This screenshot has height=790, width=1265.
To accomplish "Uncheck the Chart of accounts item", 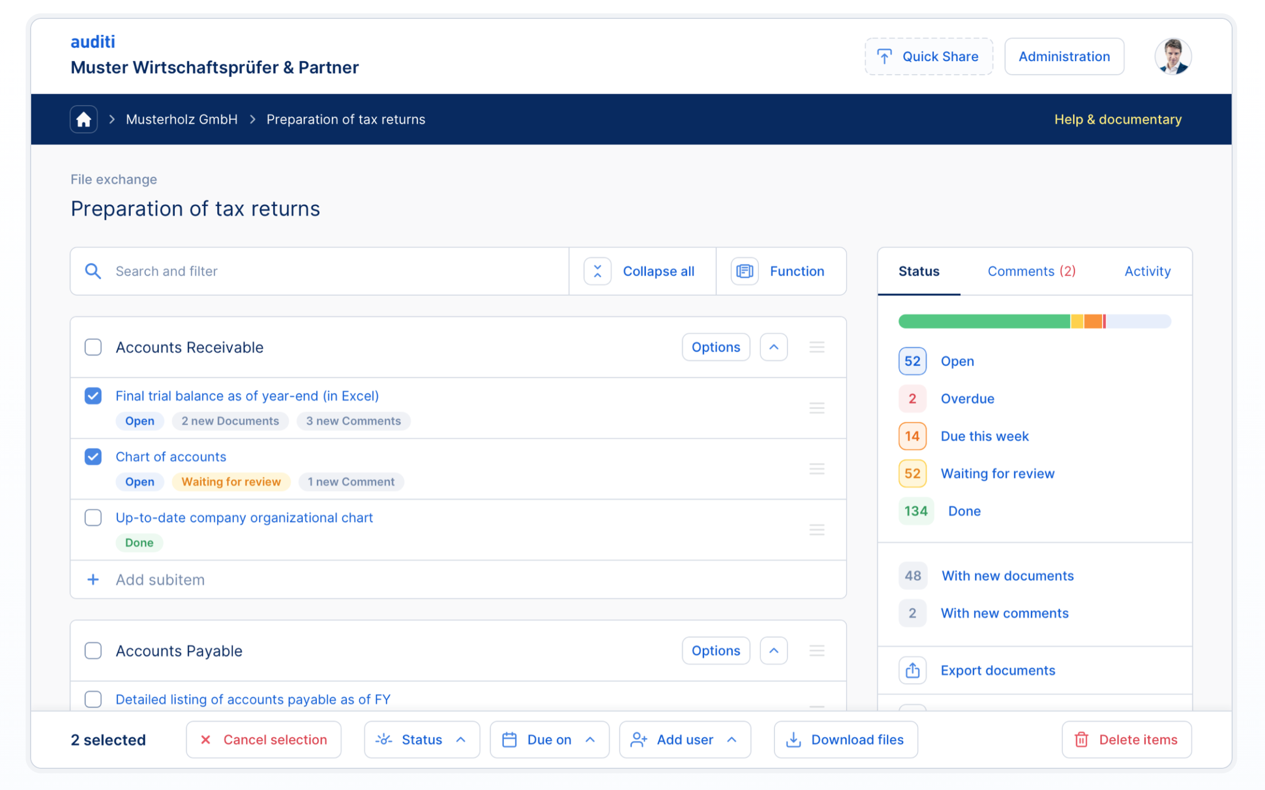I will click(93, 456).
